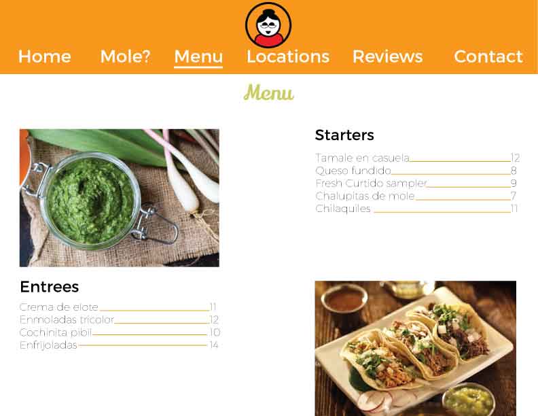Click the tacos plate photo
The image size is (538, 416).
point(416,349)
